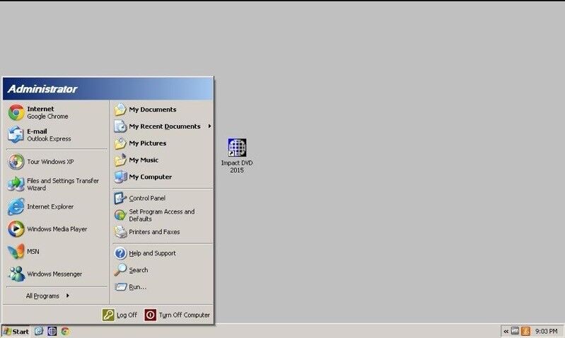Click the Log Off button
Viewport: 565px width, 338px height.
tap(120, 315)
